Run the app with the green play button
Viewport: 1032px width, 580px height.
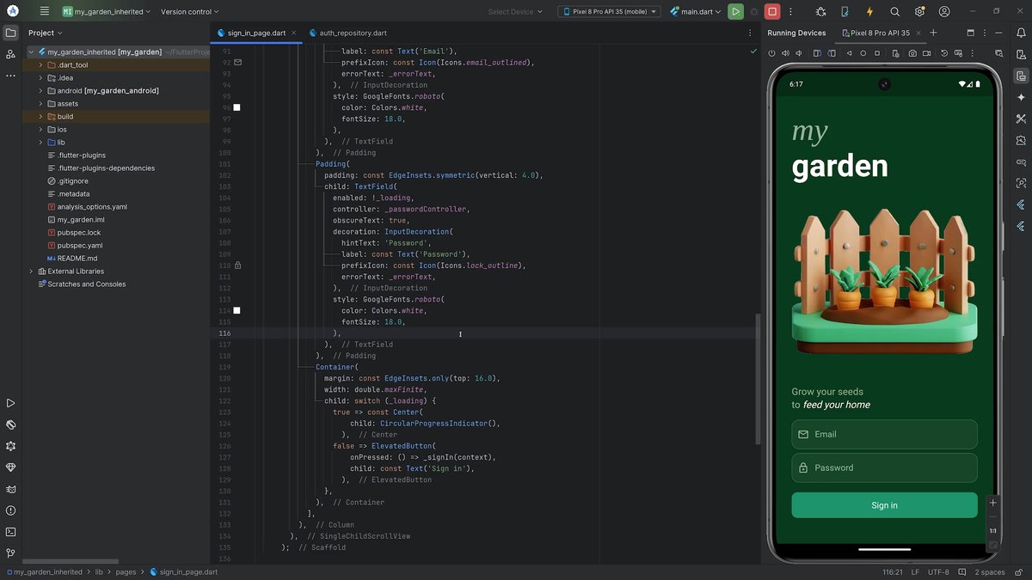pos(735,12)
